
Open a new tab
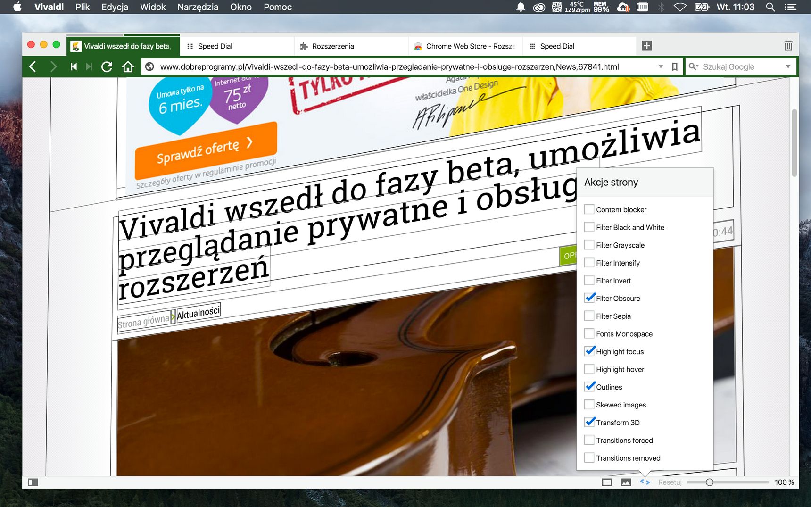pos(647,46)
